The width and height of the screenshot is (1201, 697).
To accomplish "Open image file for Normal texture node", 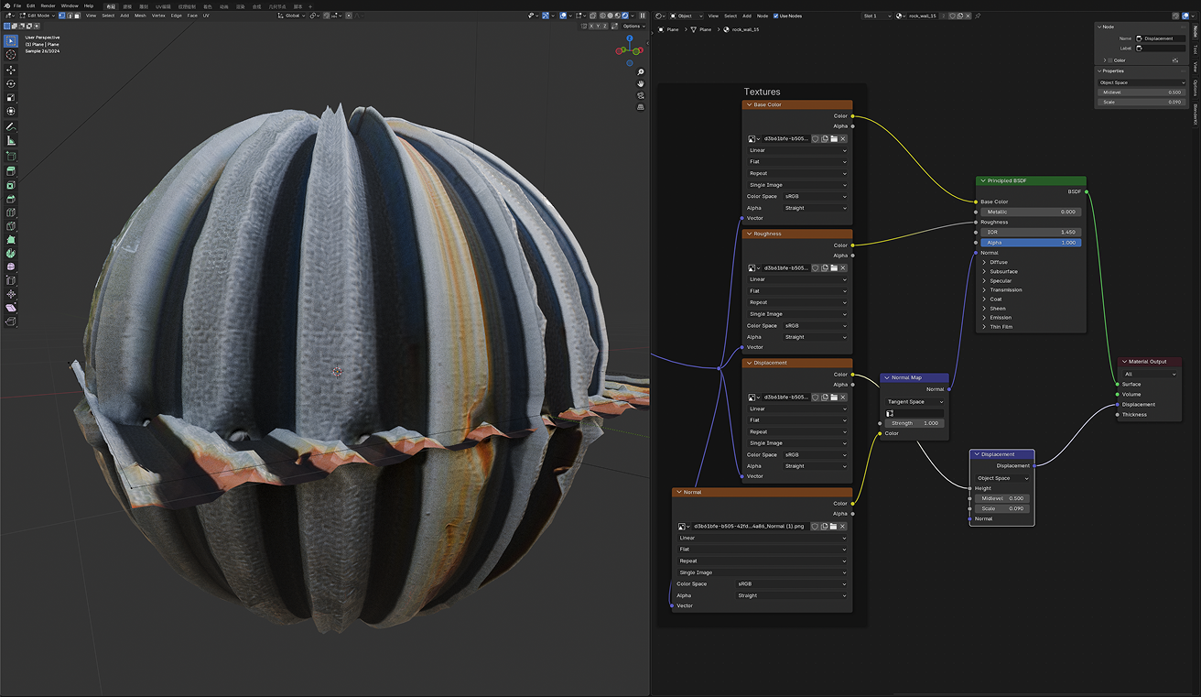I will (x=833, y=527).
